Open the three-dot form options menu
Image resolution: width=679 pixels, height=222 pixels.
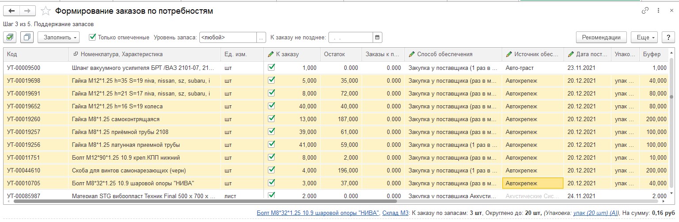tap(657, 11)
